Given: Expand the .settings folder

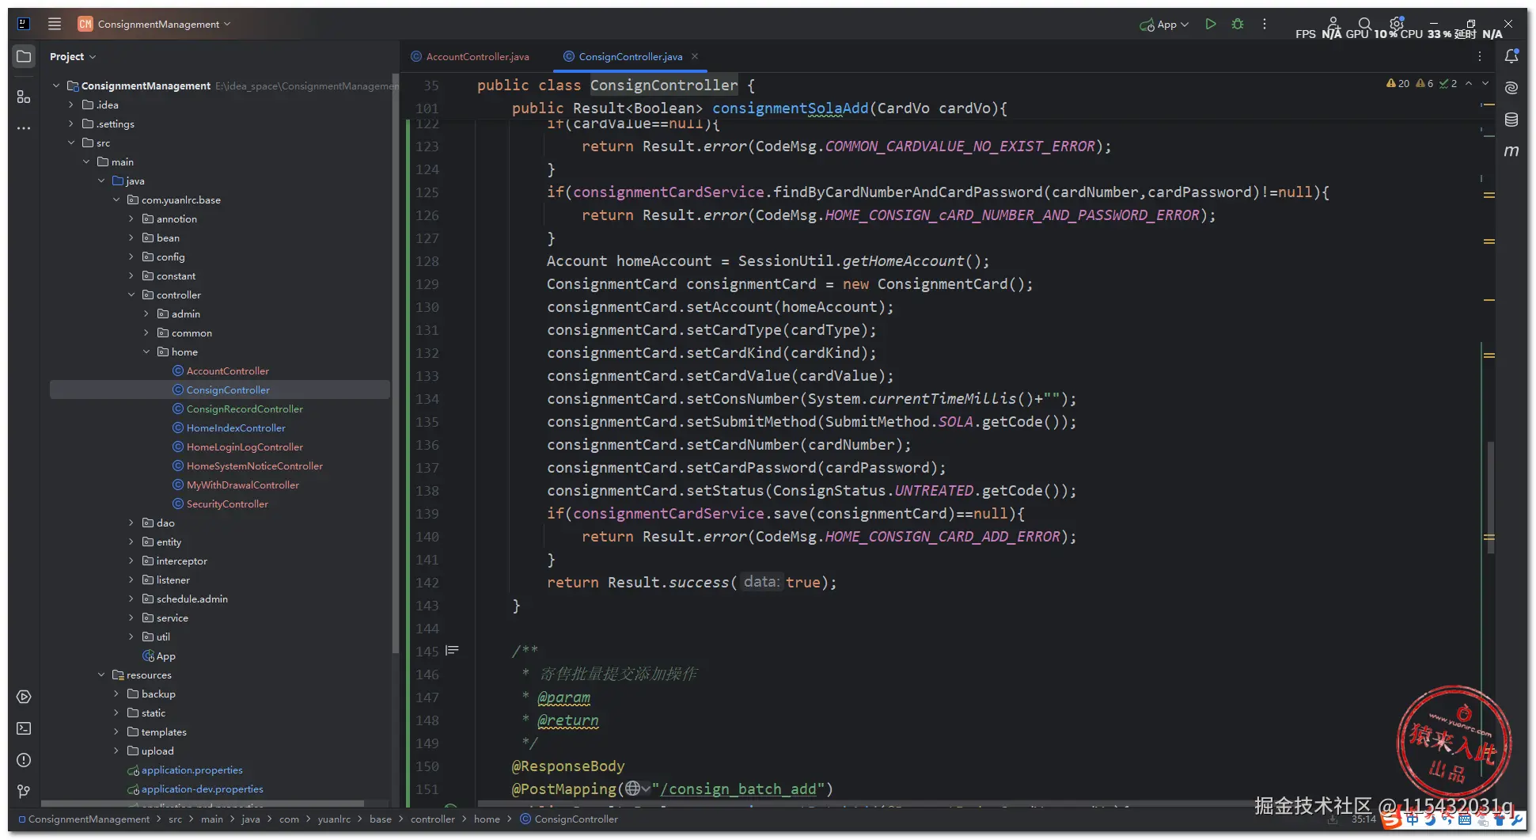Looking at the screenshot, I should 71,124.
